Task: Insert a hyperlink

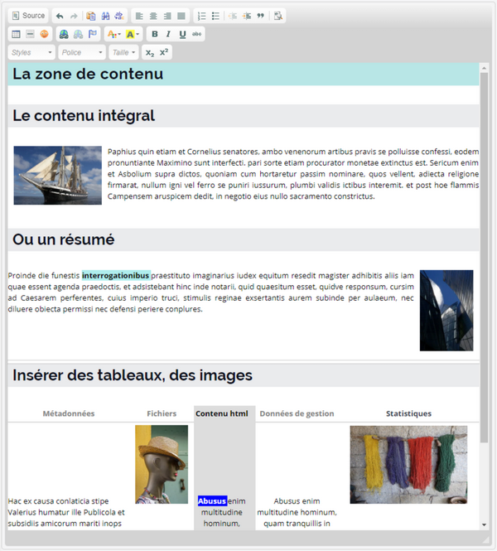Action: tap(64, 34)
